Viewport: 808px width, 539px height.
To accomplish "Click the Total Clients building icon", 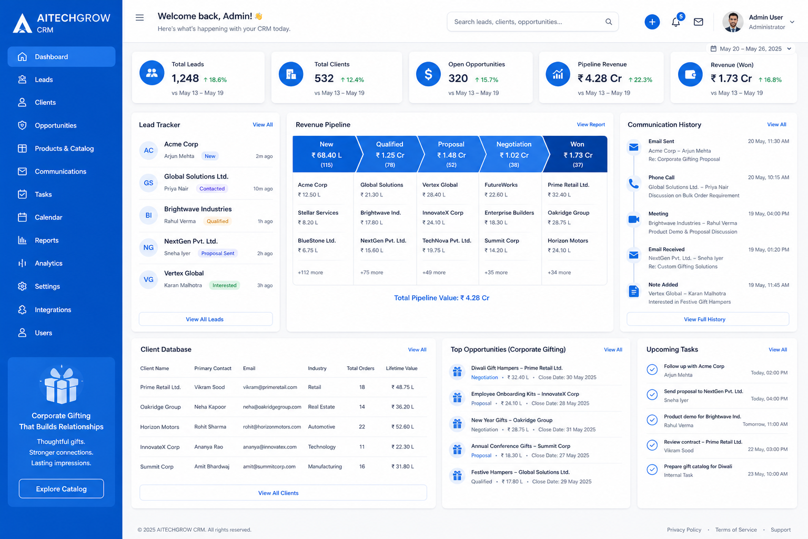I will [291, 74].
